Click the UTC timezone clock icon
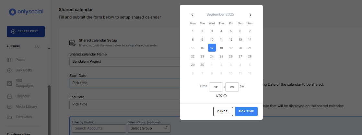 point(225,96)
